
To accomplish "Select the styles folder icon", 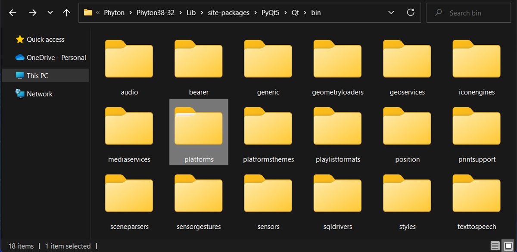I will tap(407, 193).
